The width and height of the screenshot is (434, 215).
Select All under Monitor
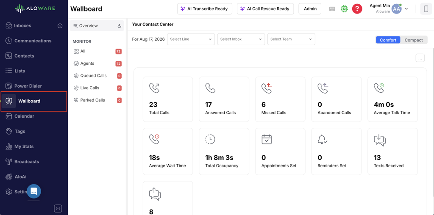(97, 51)
